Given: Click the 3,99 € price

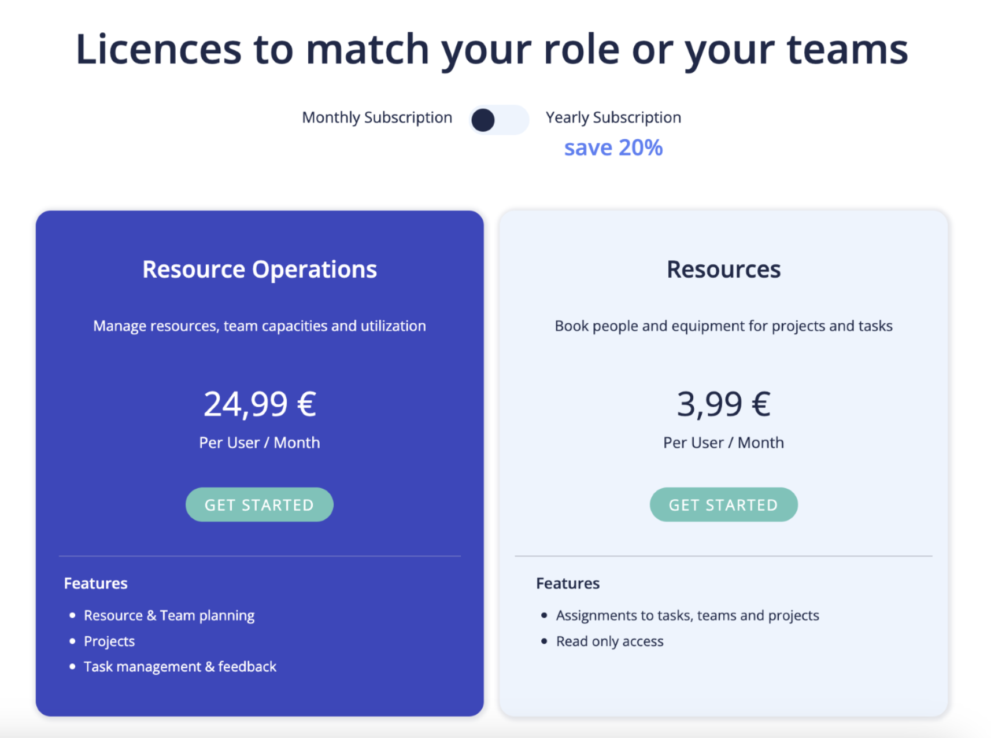Looking at the screenshot, I should (x=723, y=404).
